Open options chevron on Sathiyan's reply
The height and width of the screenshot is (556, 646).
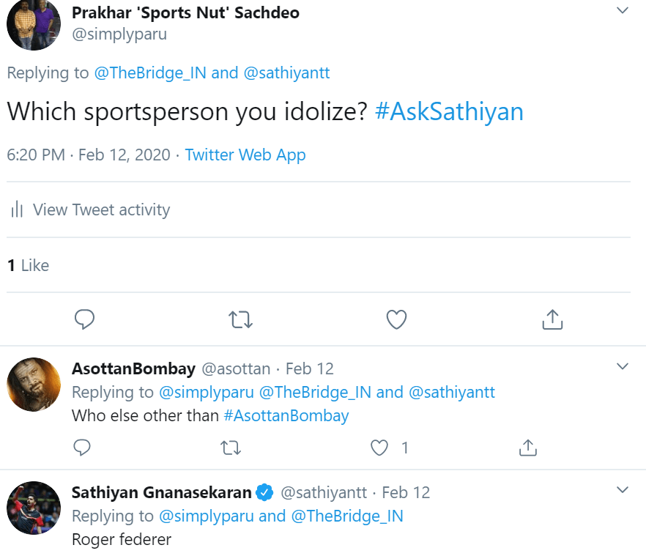[x=623, y=489]
